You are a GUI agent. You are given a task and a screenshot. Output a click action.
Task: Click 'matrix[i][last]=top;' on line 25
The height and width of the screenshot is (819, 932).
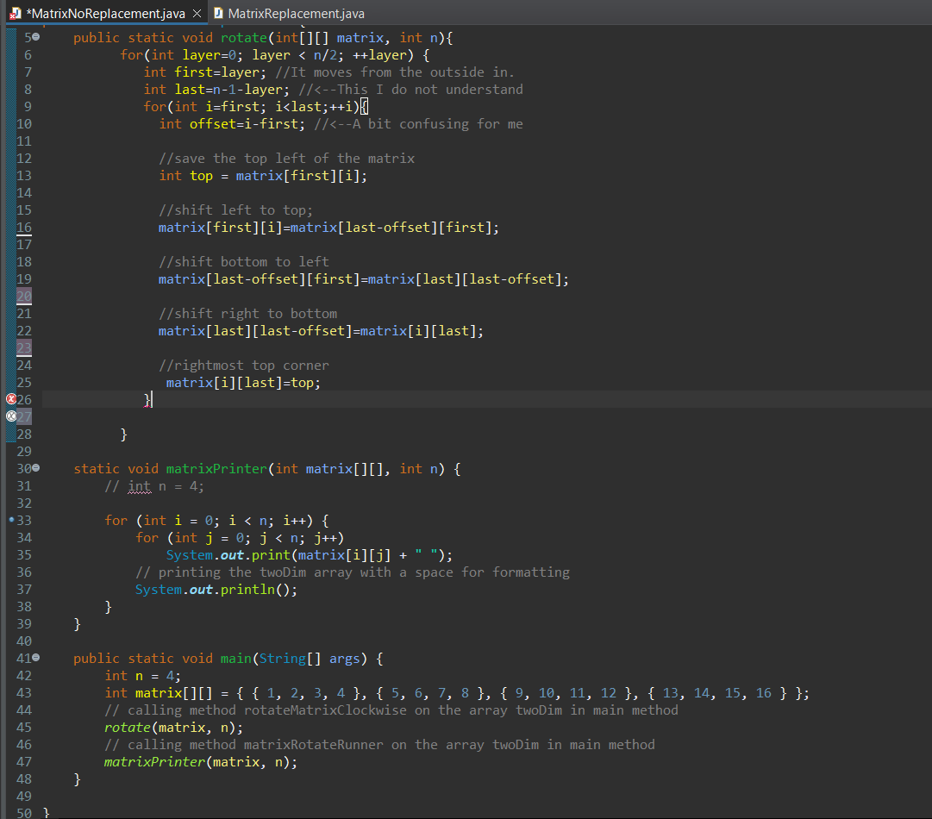tap(243, 383)
